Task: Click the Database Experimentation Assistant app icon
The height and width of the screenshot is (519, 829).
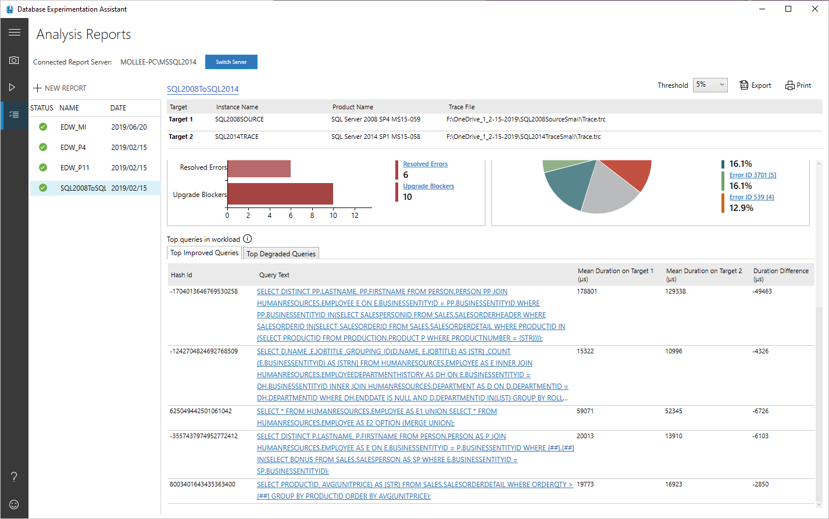Action: point(9,9)
